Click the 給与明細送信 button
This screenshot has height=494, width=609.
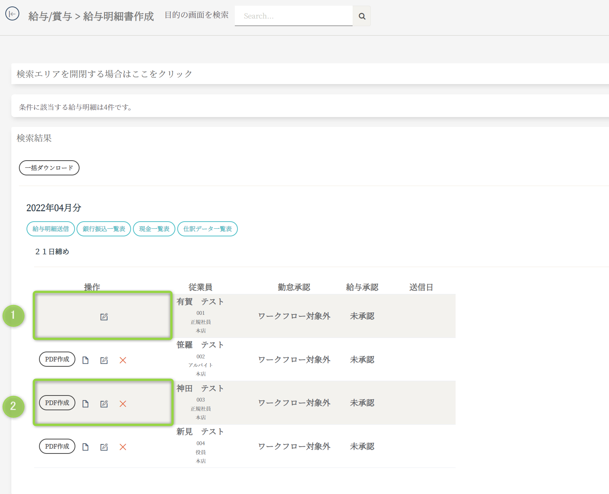click(51, 229)
